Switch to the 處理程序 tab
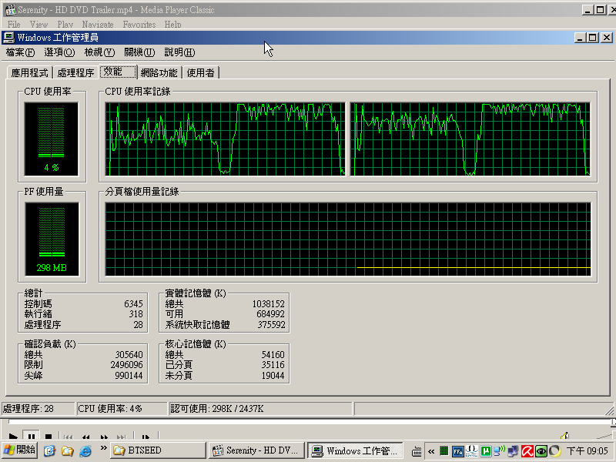616x462 pixels. click(x=75, y=72)
